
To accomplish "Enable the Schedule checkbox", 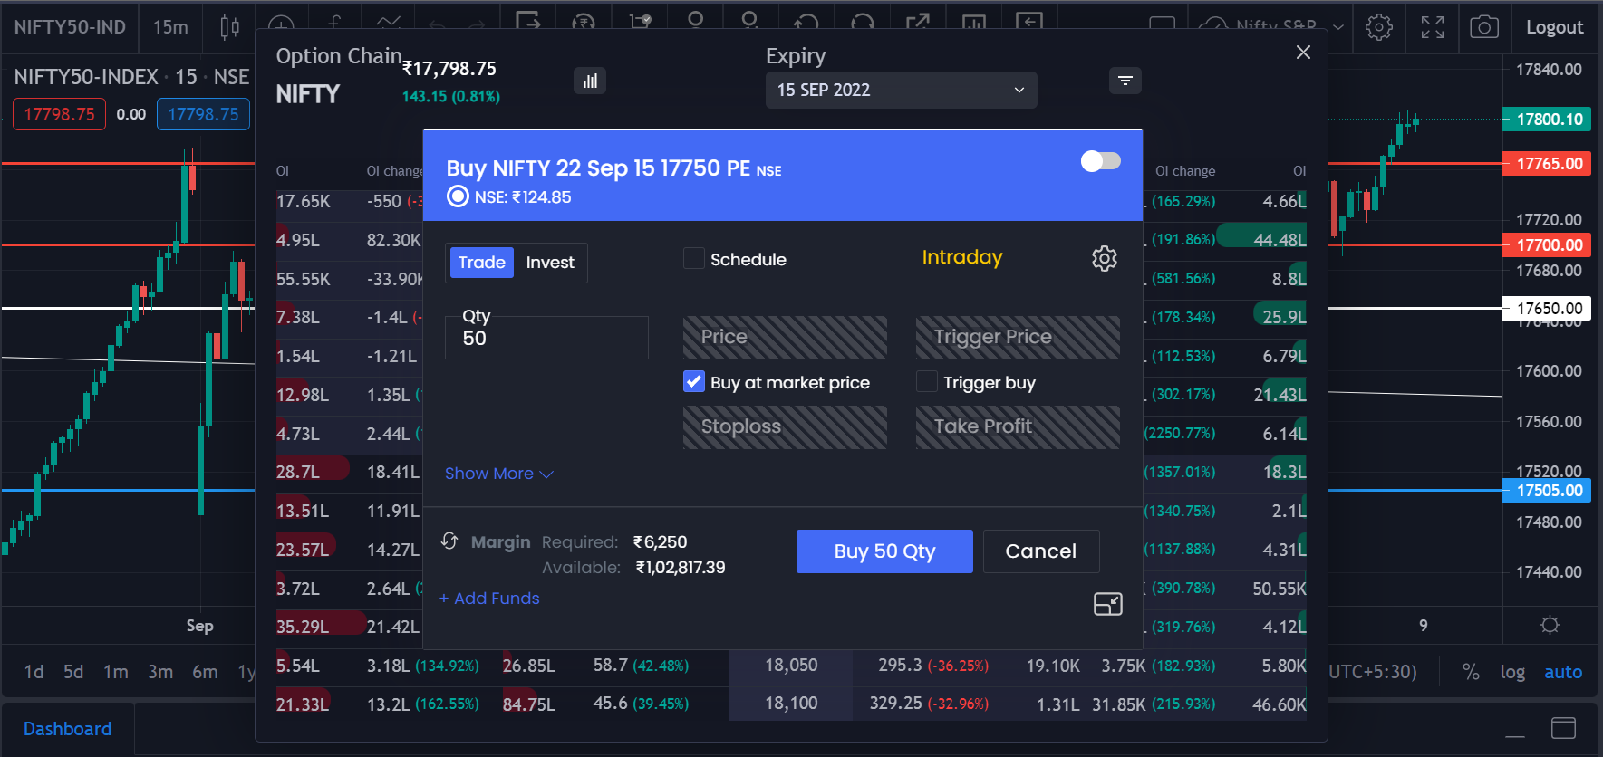I will tap(693, 259).
